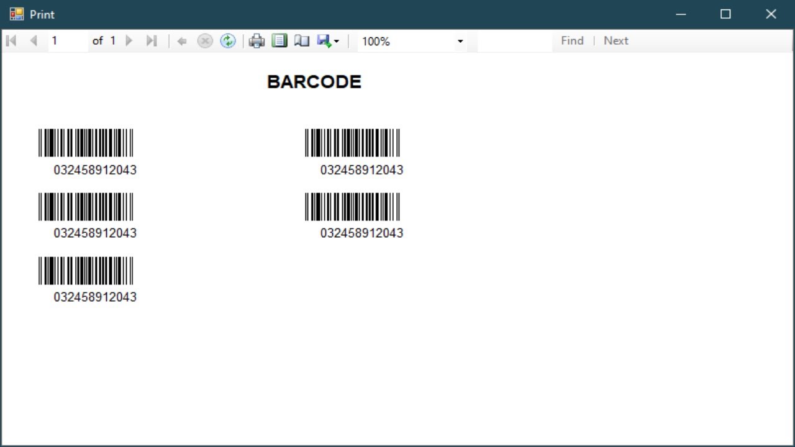Viewport: 795px width, 447px height.
Task: Click the find text input field
Action: (514, 41)
